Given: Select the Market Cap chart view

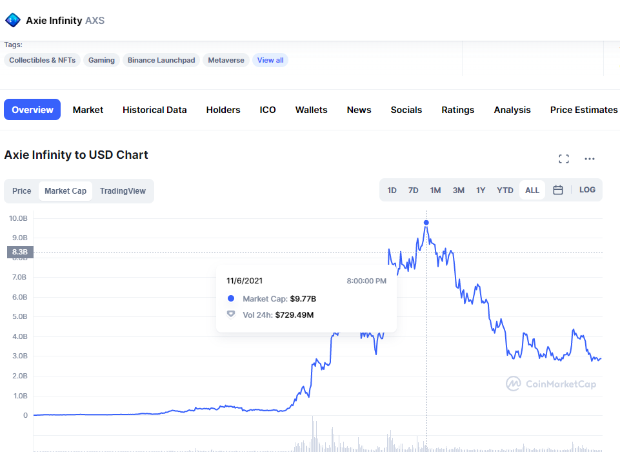Looking at the screenshot, I should (66, 190).
